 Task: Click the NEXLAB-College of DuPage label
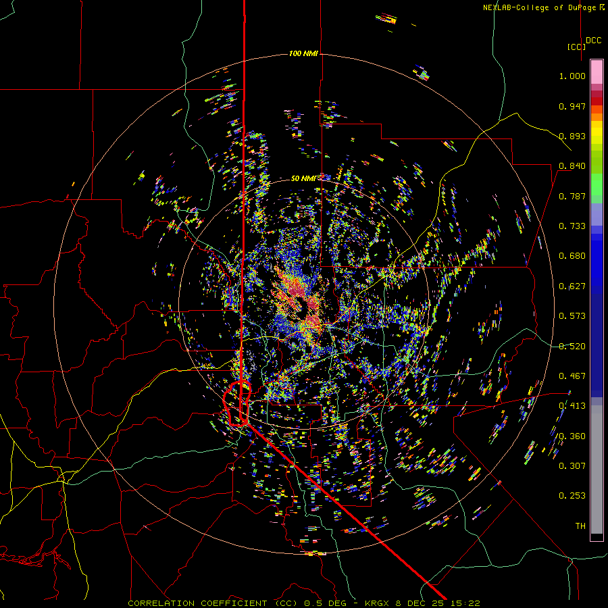tap(543, 7)
